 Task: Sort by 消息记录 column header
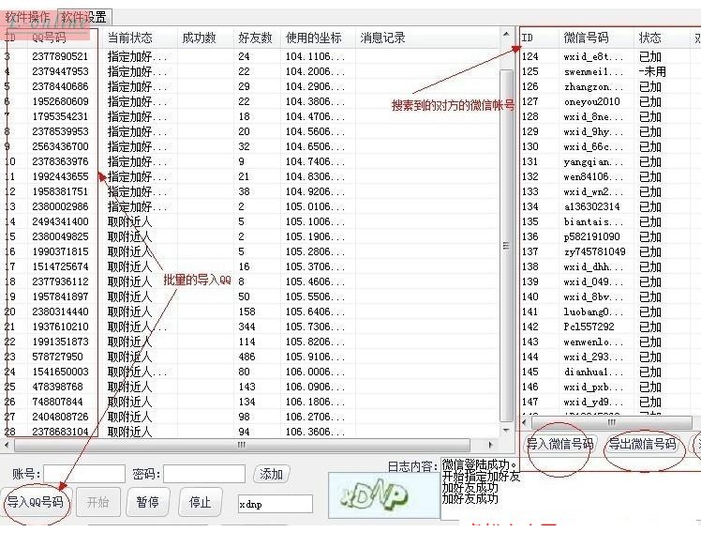click(382, 38)
